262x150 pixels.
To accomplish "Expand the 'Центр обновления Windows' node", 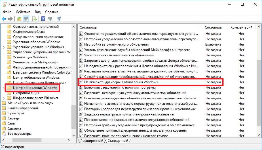I will [x=4, y=88].
